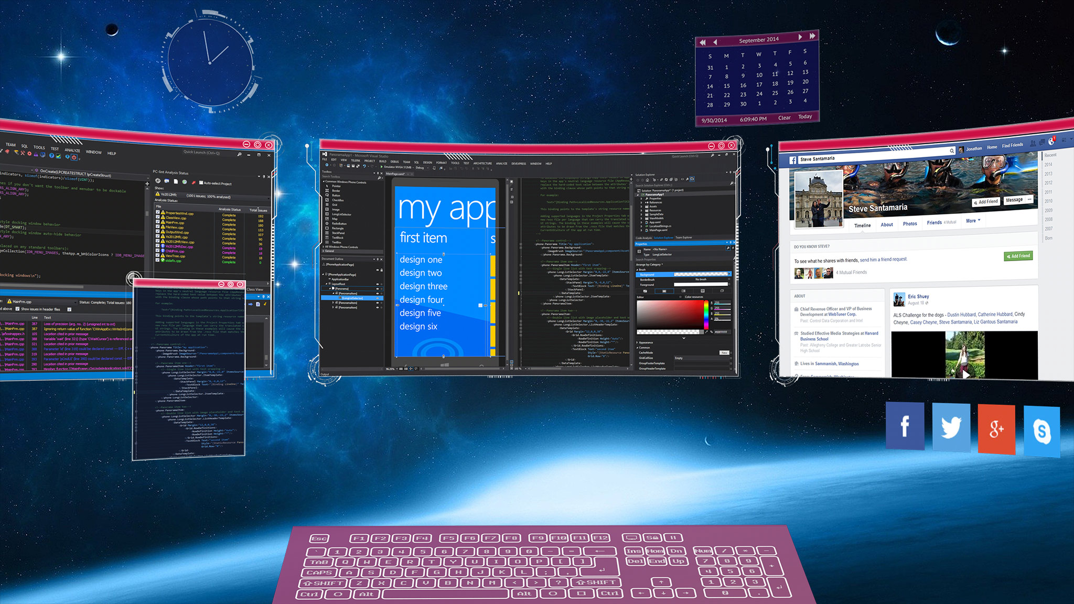Uncheck PropertiesWnd.cpp file checkbox

(157, 212)
